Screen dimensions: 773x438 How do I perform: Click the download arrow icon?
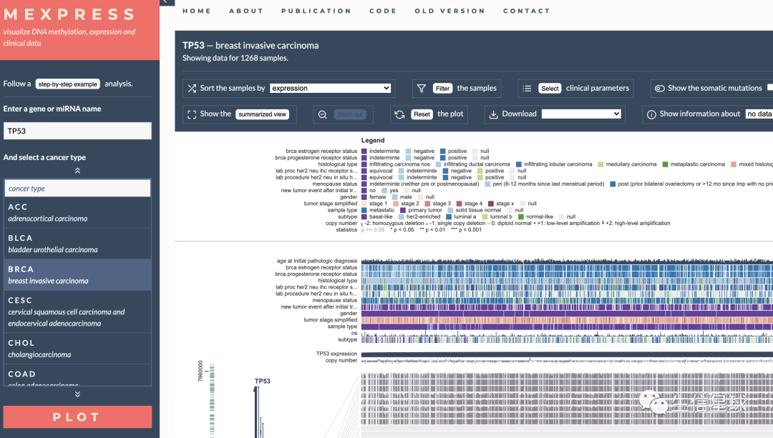[493, 114]
